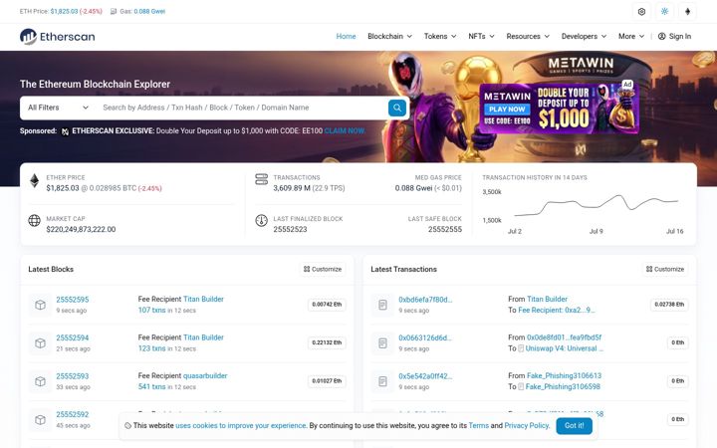Click the CLAIM NOW sponsored link
The height and width of the screenshot is (448, 717).
point(345,131)
